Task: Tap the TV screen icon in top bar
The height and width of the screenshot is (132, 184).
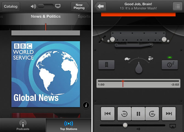Action: click(58, 6)
